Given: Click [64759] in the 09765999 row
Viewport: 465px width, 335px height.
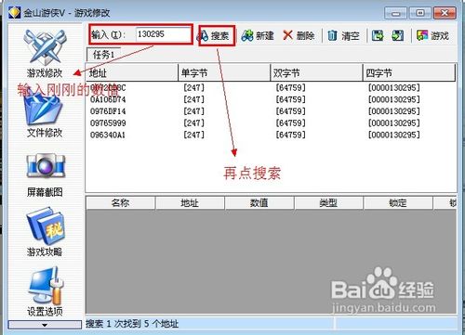Looking at the screenshot, I should [x=290, y=123].
